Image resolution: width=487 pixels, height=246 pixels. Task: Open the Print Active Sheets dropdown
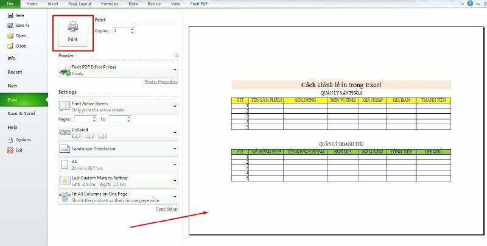point(175,107)
